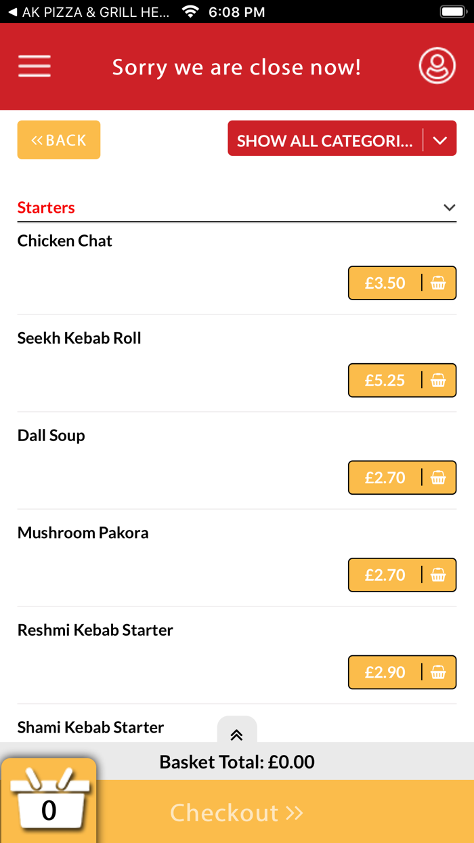Open the Chicken Chat item name
The width and height of the screenshot is (474, 843).
coord(65,241)
